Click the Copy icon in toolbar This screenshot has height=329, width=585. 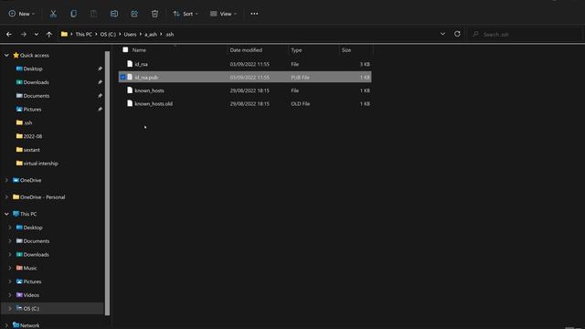coord(73,14)
